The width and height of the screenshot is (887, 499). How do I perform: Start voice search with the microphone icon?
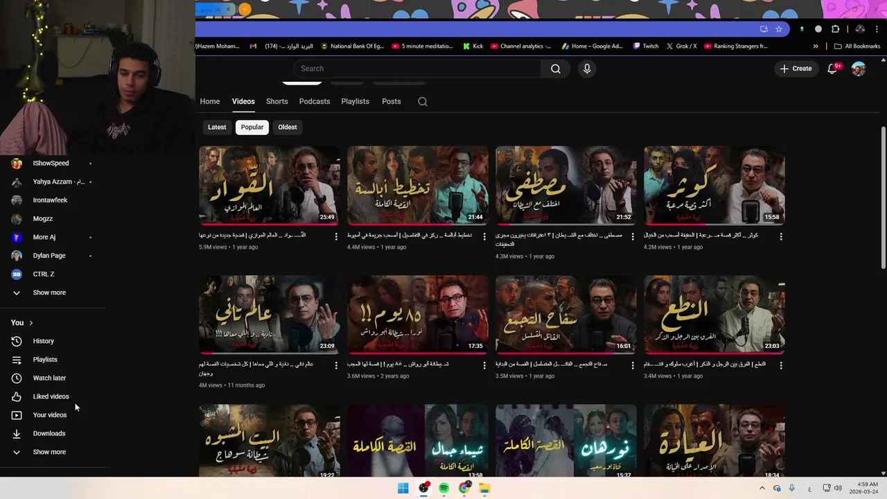[587, 69]
